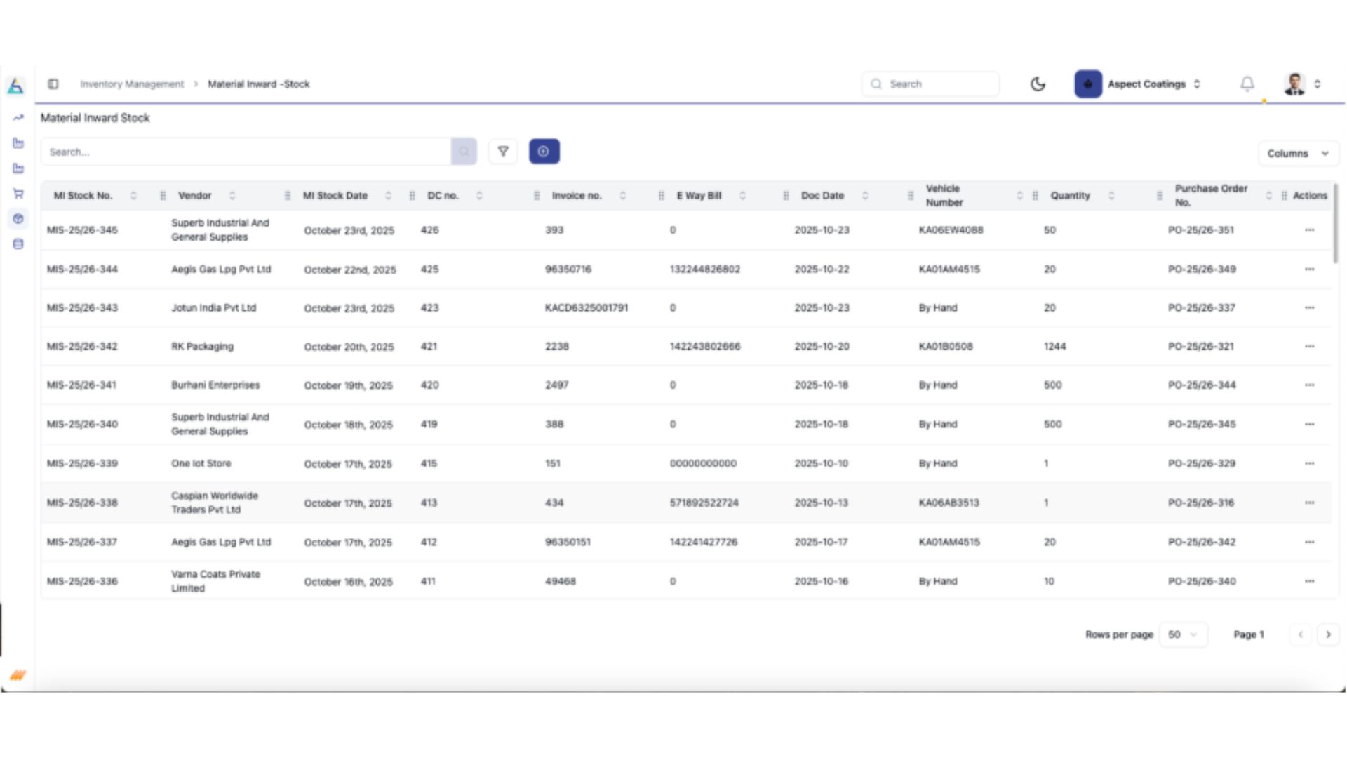Sort by MI Stock No. column
This screenshot has height=758, width=1347.
133,196
